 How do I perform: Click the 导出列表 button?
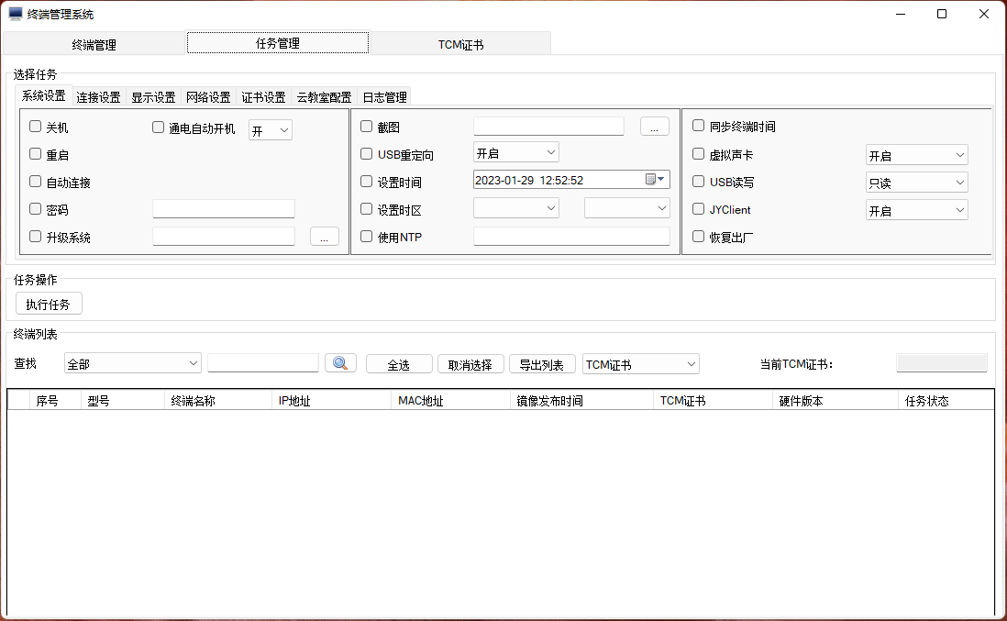542,364
